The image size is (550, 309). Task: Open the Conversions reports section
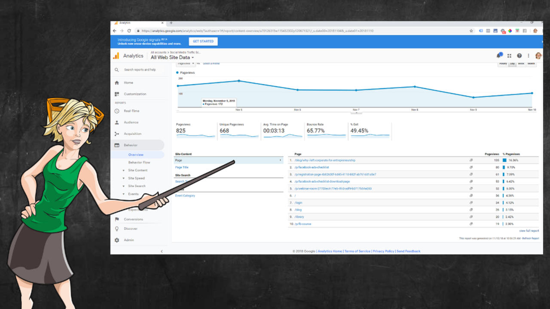tap(133, 219)
